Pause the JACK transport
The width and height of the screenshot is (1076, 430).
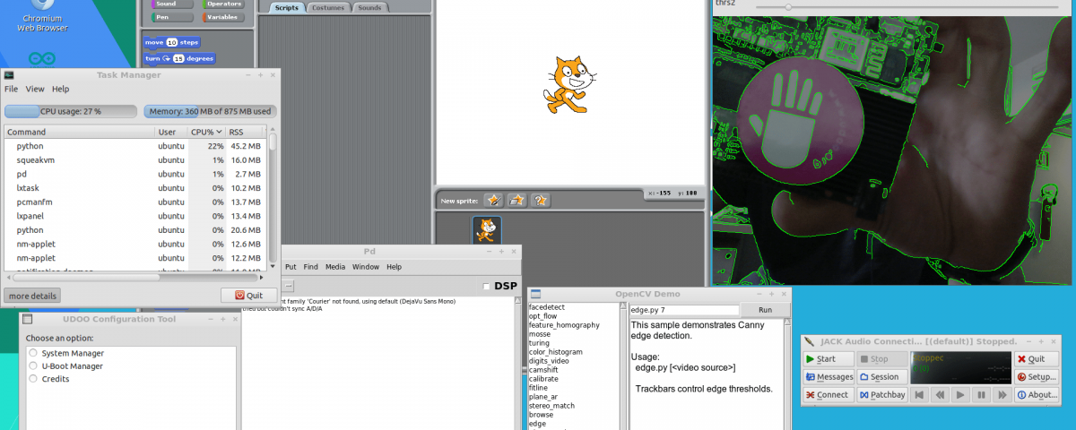981,395
